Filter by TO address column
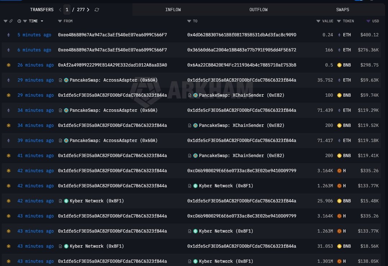The image size is (388, 266). pyautogui.click(x=189, y=21)
